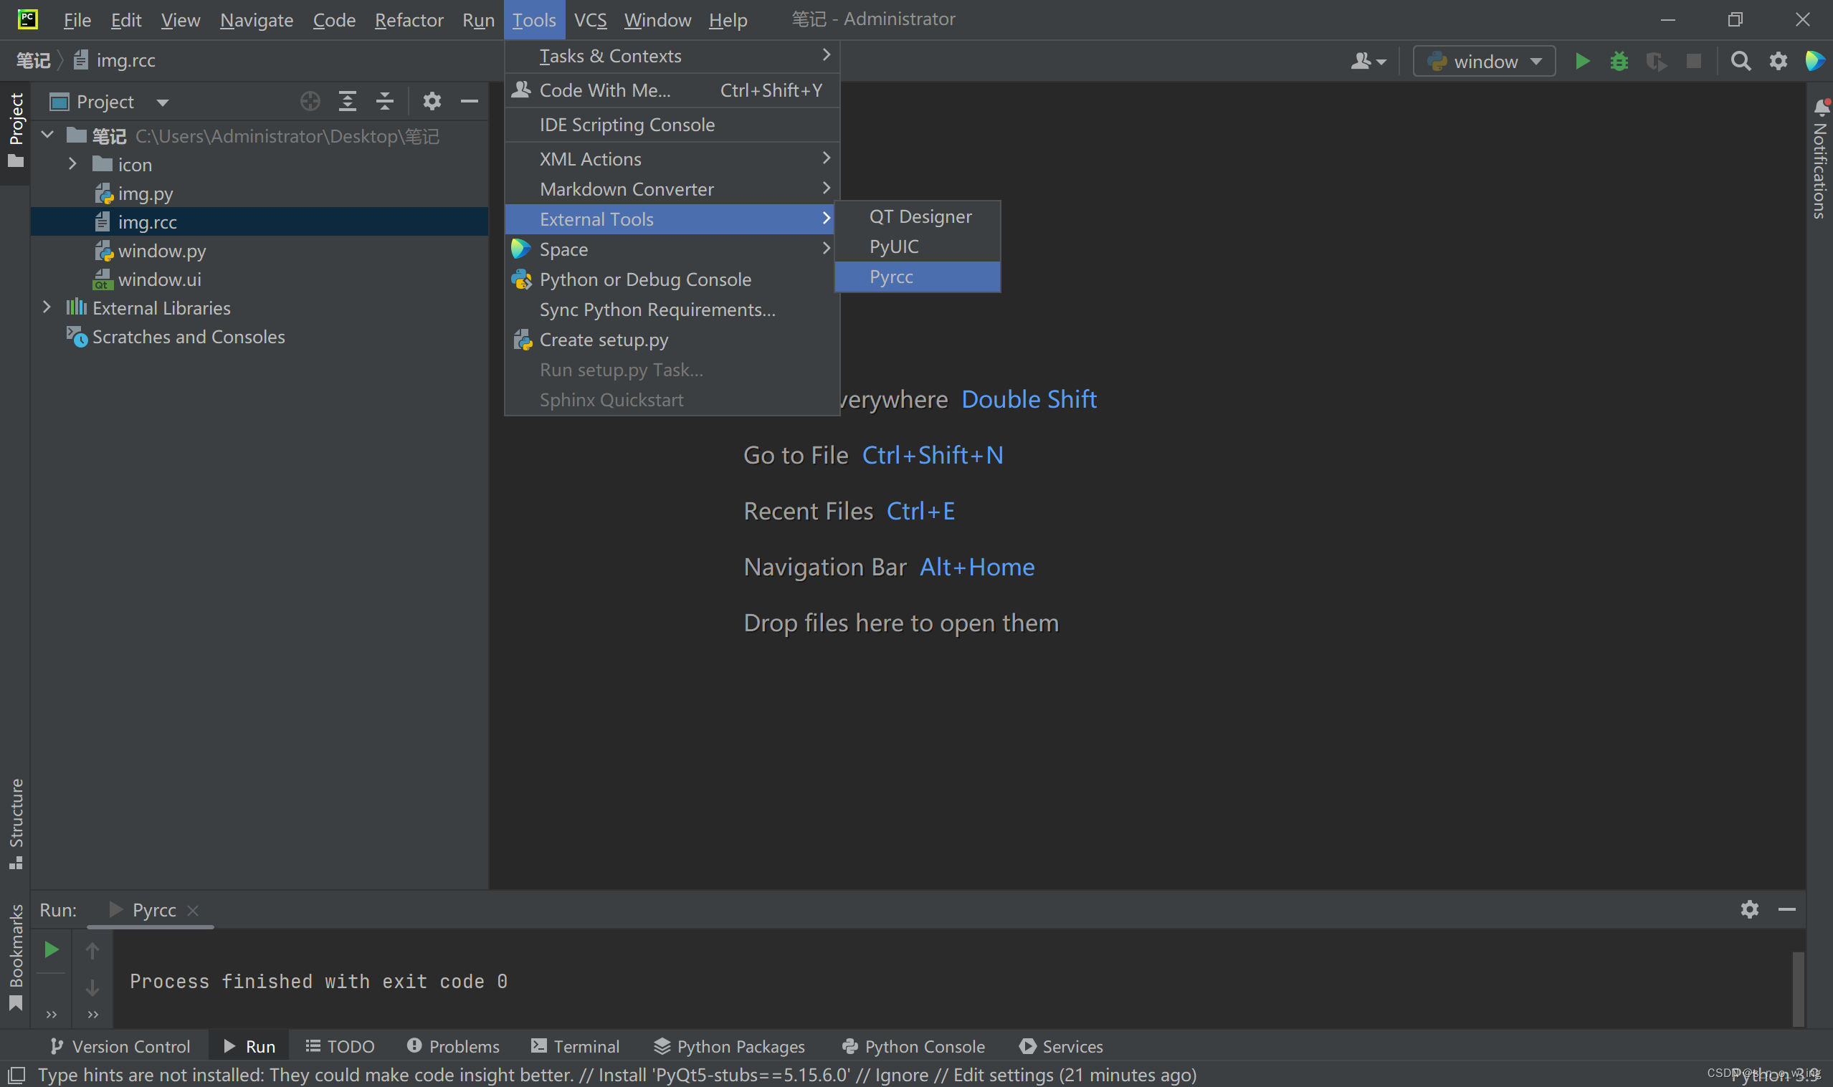Open the File menu
1833x1087 pixels.
(77, 20)
